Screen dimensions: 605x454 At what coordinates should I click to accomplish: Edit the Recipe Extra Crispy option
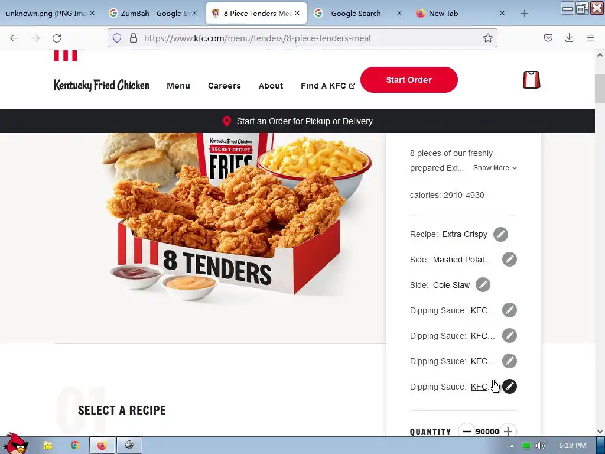point(500,234)
